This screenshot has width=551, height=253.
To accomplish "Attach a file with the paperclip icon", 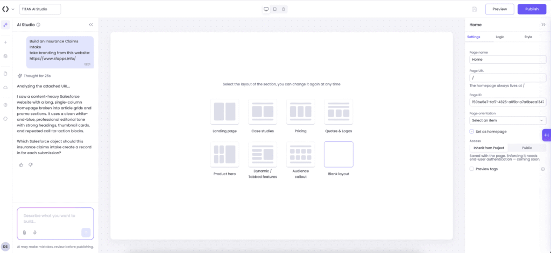I will 24,232.
